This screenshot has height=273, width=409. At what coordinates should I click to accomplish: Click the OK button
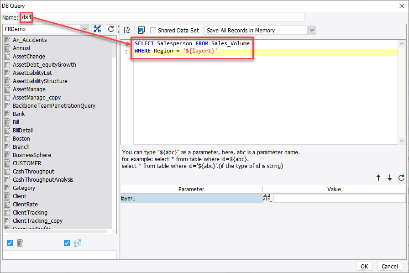click(364, 266)
